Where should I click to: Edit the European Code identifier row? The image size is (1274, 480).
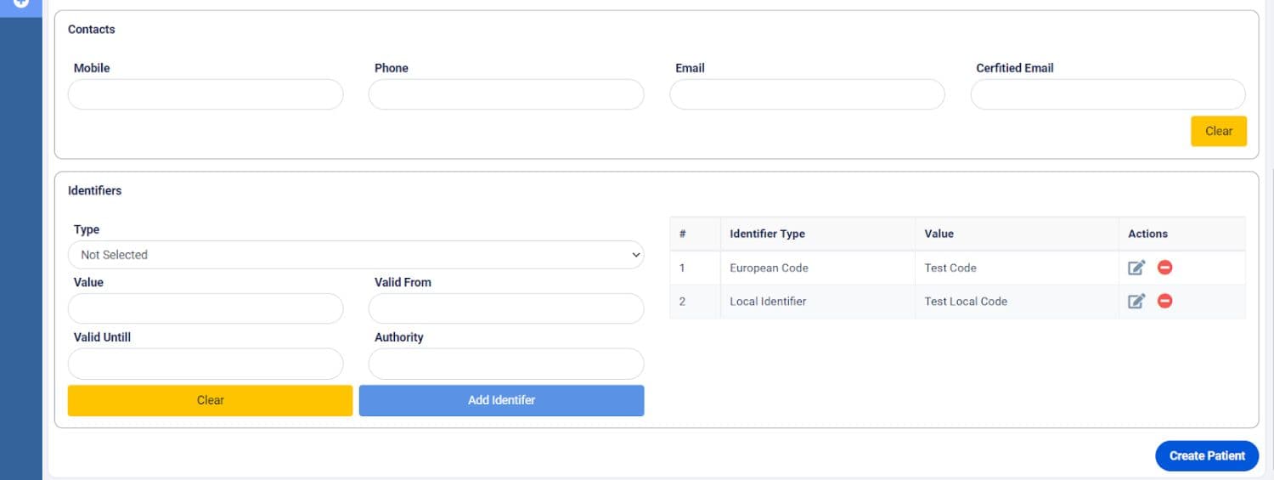(x=1136, y=268)
